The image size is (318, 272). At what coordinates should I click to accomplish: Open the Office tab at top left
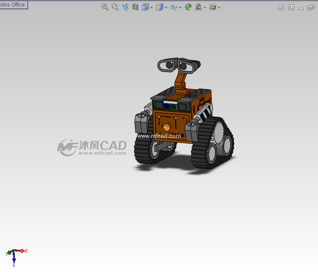(x=14, y=5)
